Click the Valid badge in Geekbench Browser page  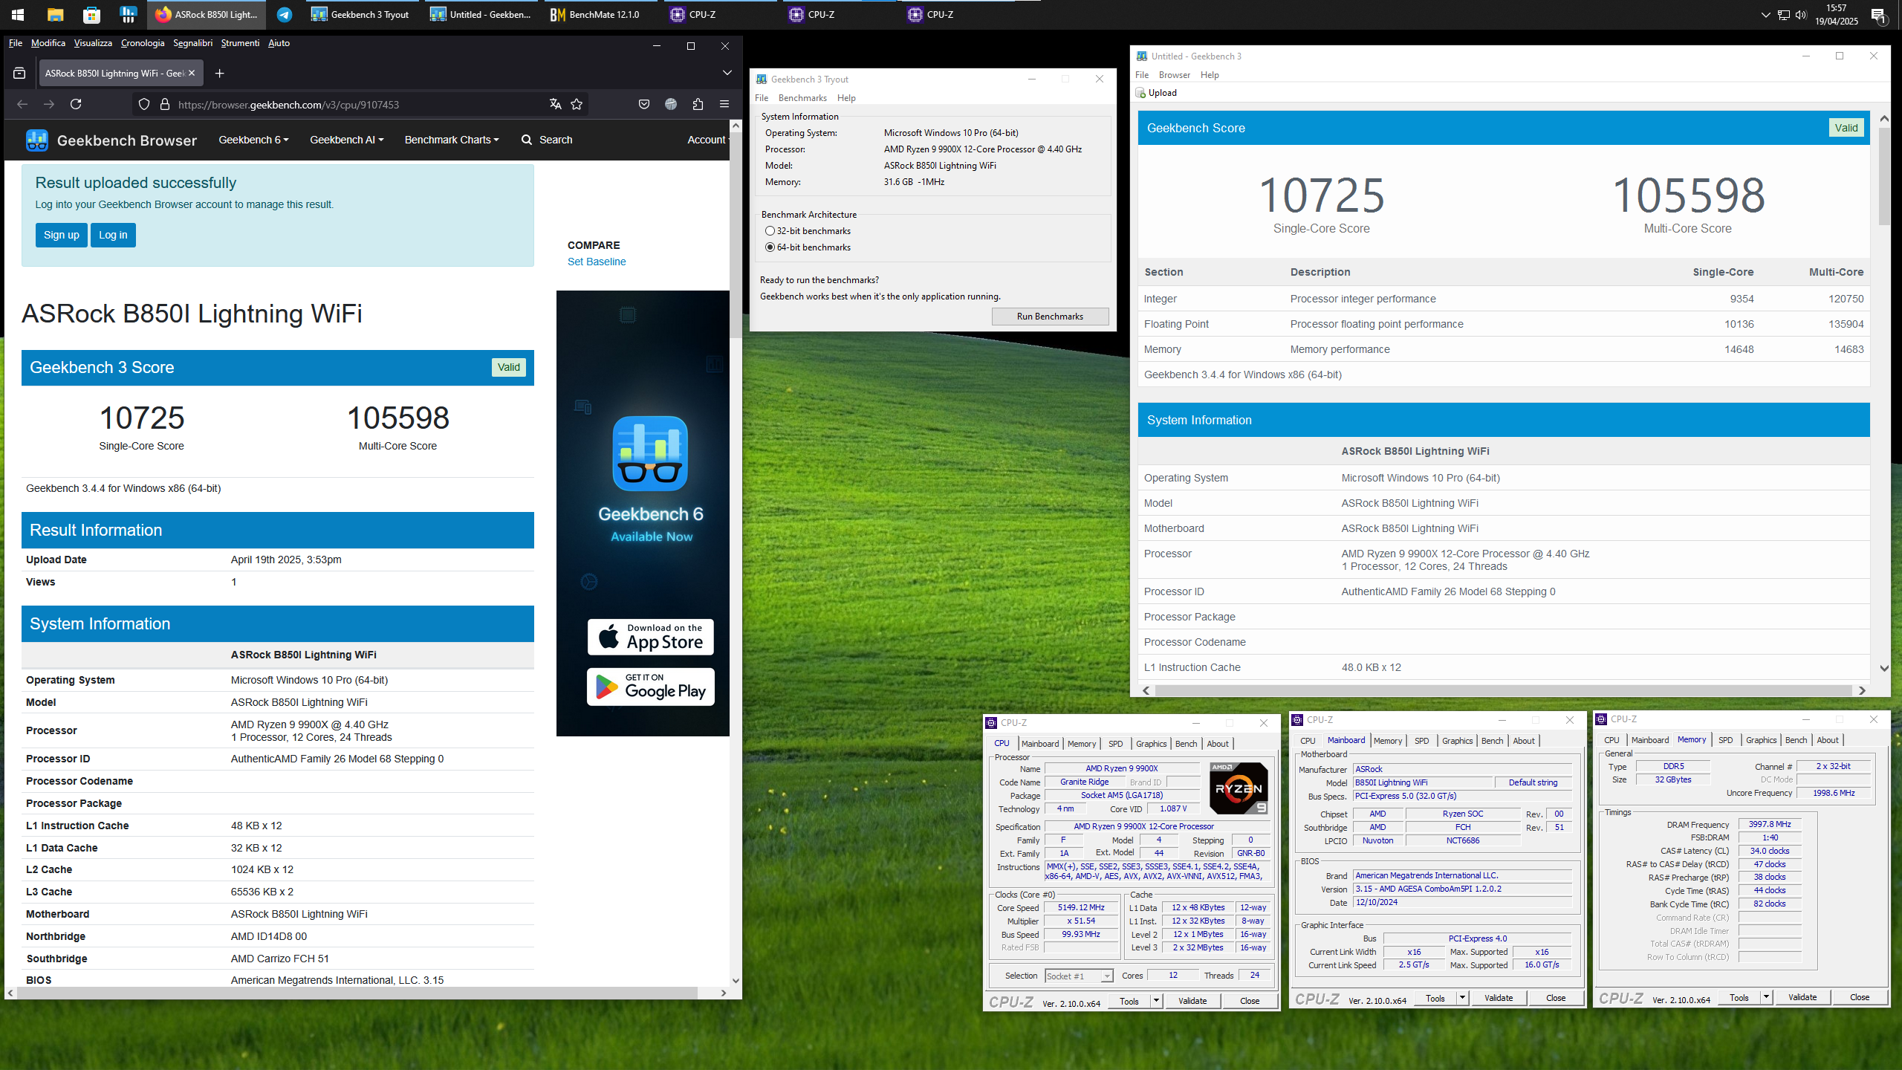(x=509, y=367)
